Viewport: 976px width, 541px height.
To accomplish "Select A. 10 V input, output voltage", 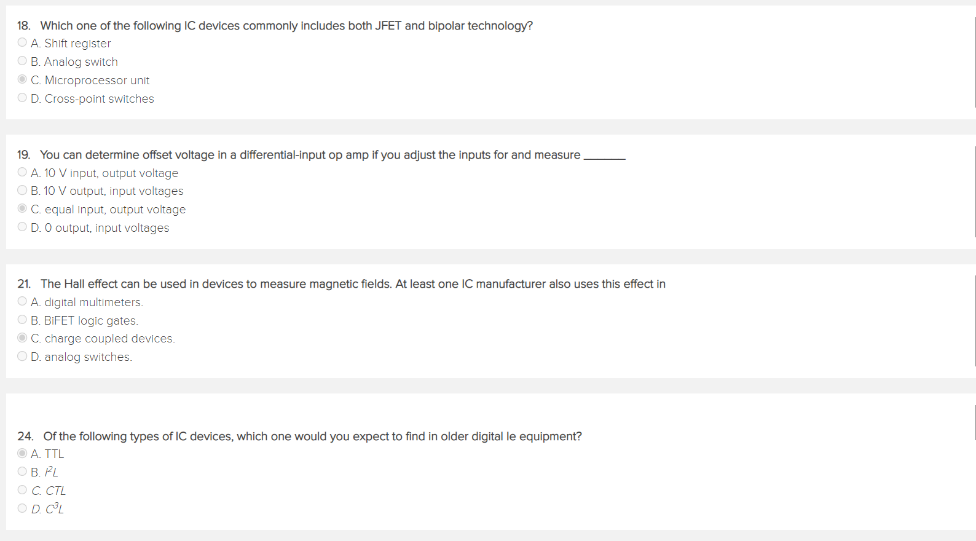I will 22,172.
